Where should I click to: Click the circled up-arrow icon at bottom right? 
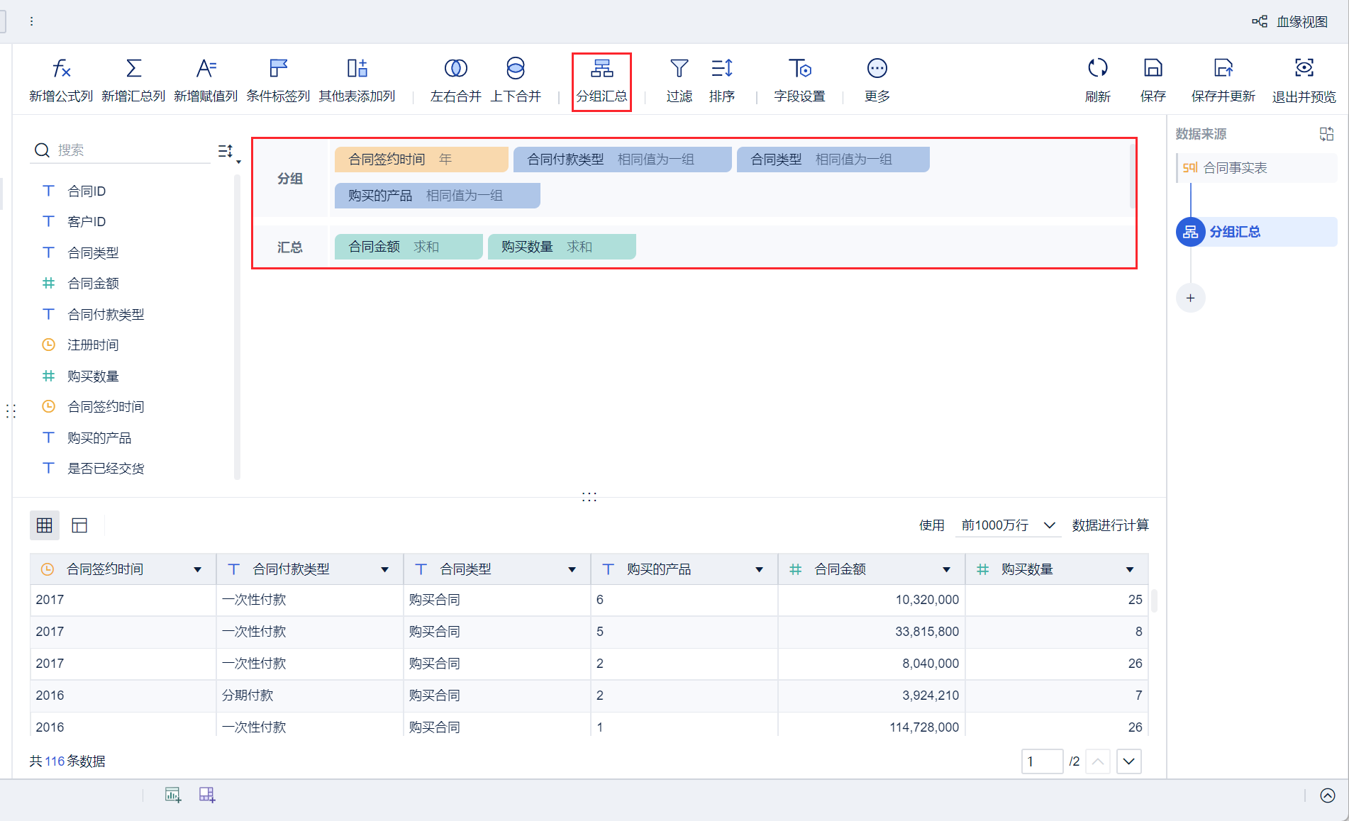pos(1328,795)
